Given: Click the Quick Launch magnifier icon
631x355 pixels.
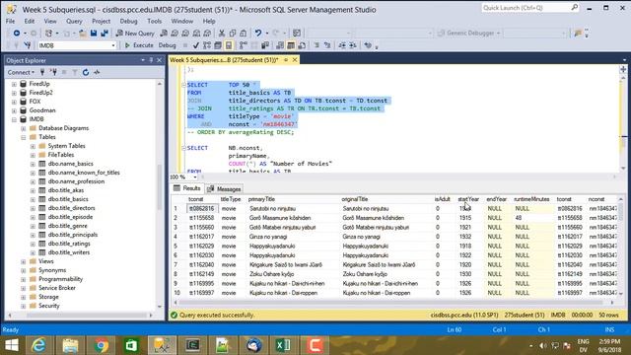Looking at the screenshot, I should coord(574,8).
